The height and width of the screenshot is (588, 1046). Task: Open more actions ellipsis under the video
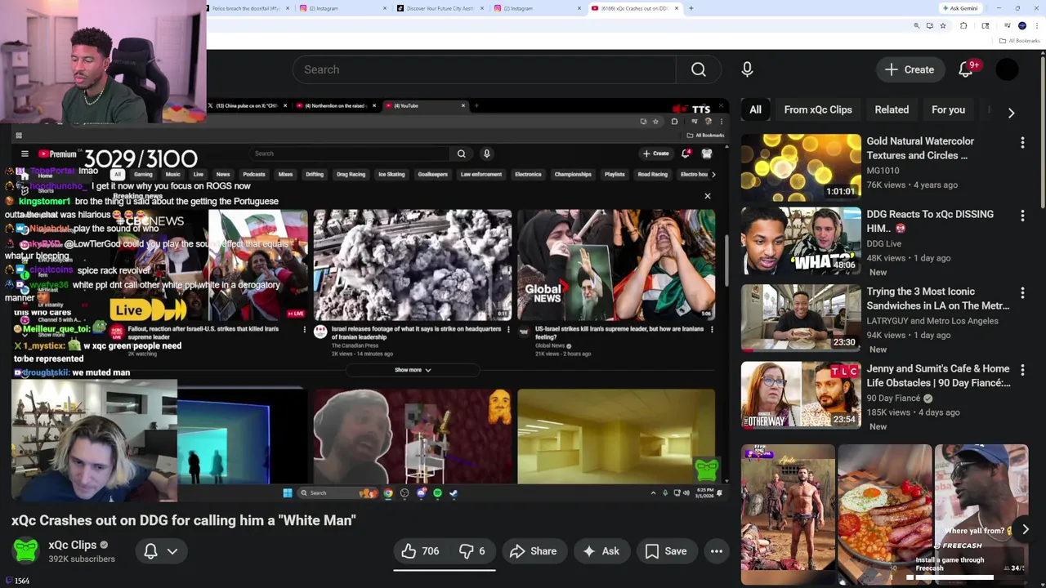(716, 551)
